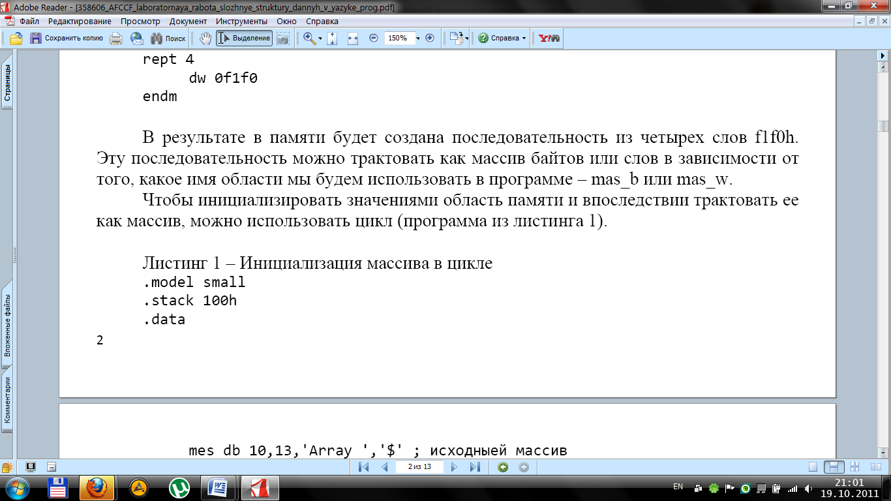
Task: Open the zoom tool dropdown arrow
Action: [320, 38]
